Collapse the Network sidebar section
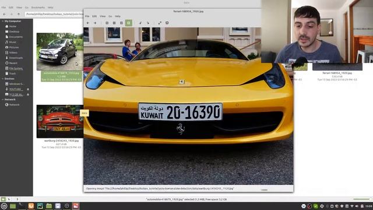373x210 pixels. 2,100
